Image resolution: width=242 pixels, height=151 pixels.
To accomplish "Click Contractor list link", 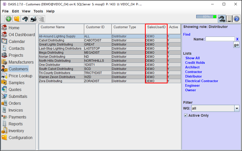I will click(x=194, y=72).
